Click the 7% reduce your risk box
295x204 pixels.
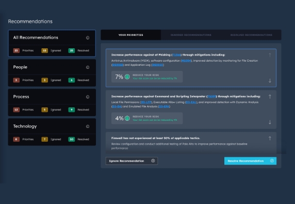[x=147, y=77]
